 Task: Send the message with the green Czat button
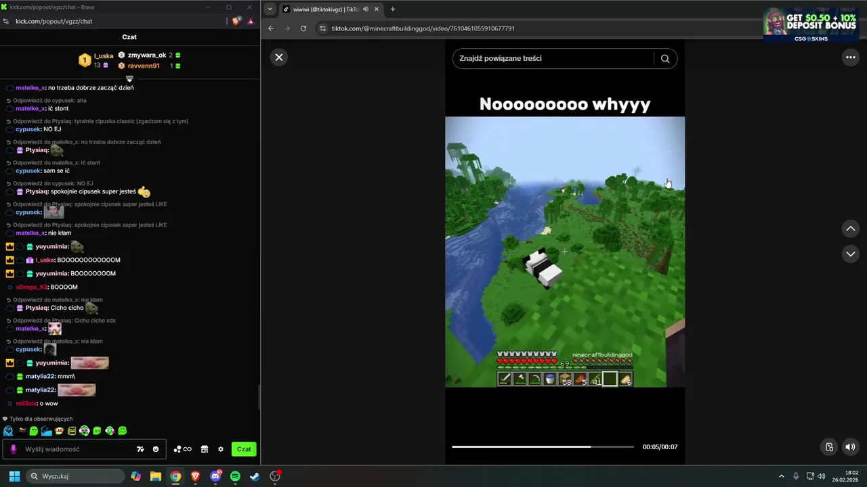pyautogui.click(x=244, y=449)
